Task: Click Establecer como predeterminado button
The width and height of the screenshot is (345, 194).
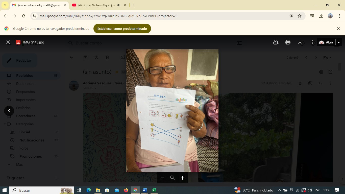Action: (122, 29)
